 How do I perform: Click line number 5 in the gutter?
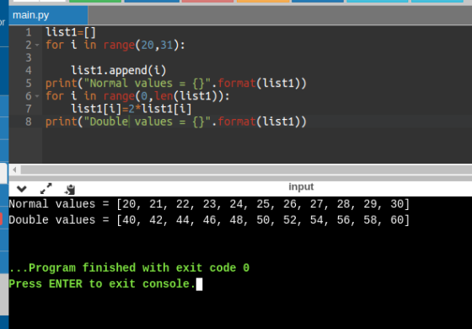click(x=29, y=84)
